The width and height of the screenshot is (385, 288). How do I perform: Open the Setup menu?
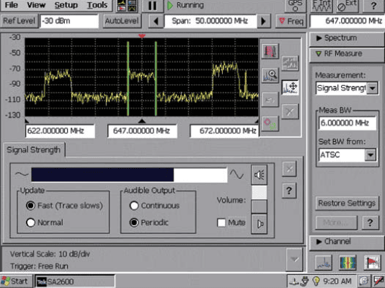click(66, 5)
